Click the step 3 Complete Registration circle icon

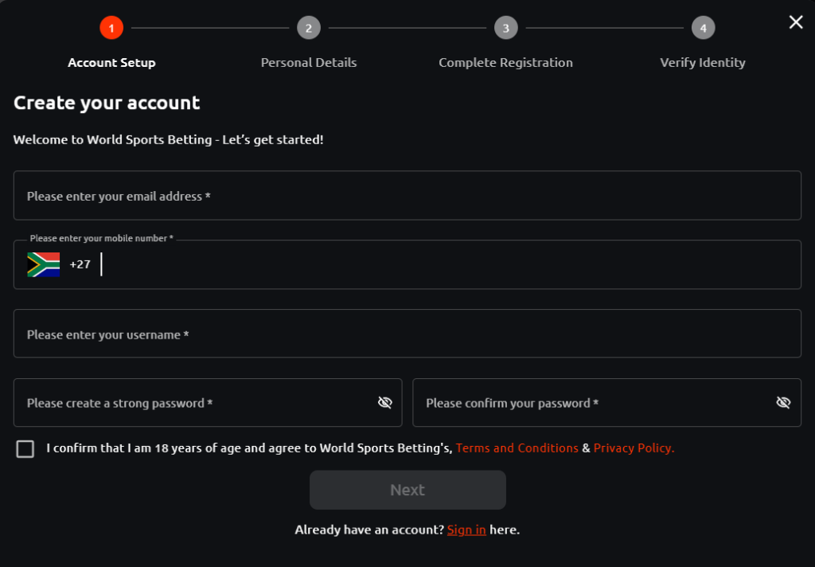tap(505, 27)
